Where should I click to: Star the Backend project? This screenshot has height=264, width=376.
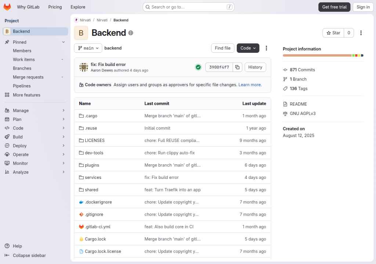tap(333, 33)
